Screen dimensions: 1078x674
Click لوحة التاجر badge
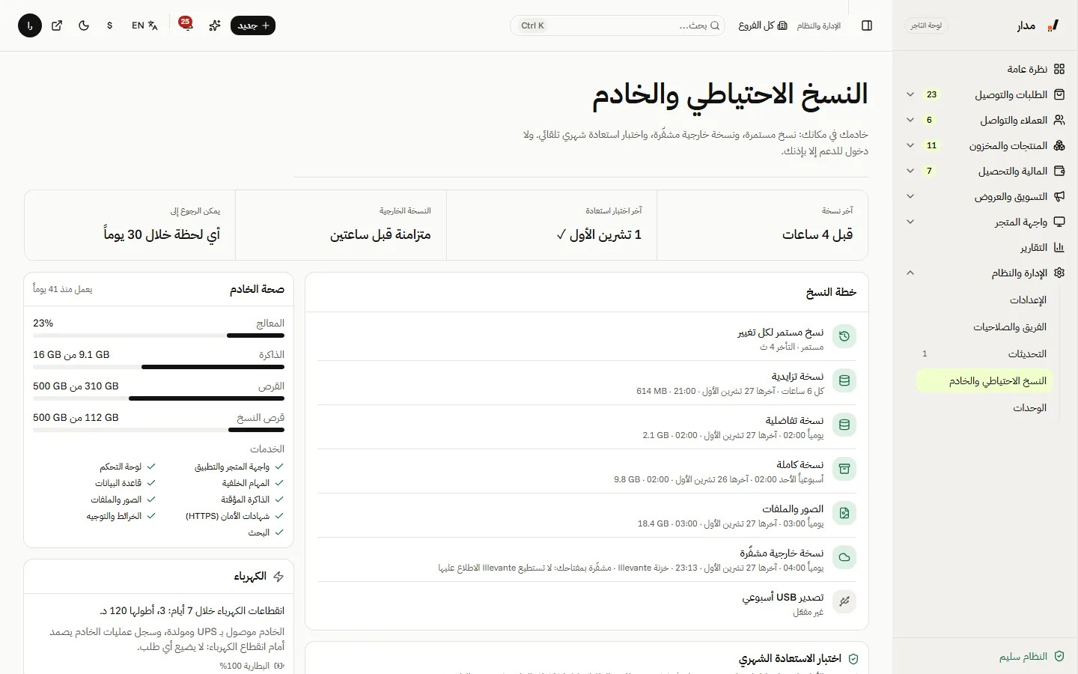click(926, 25)
